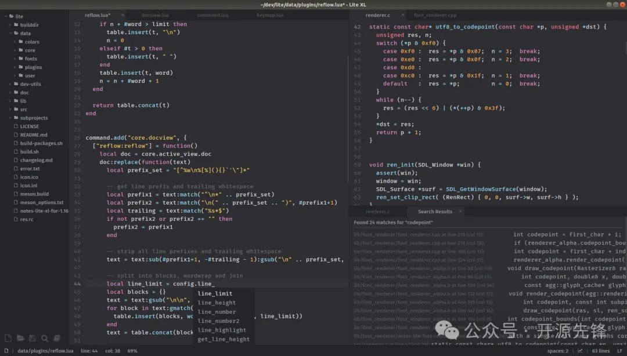Collapse the data folder
The image size is (627, 356).
(x=11, y=33)
